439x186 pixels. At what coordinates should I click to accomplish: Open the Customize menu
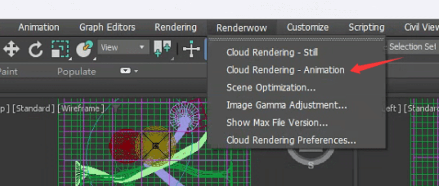[308, 28]
